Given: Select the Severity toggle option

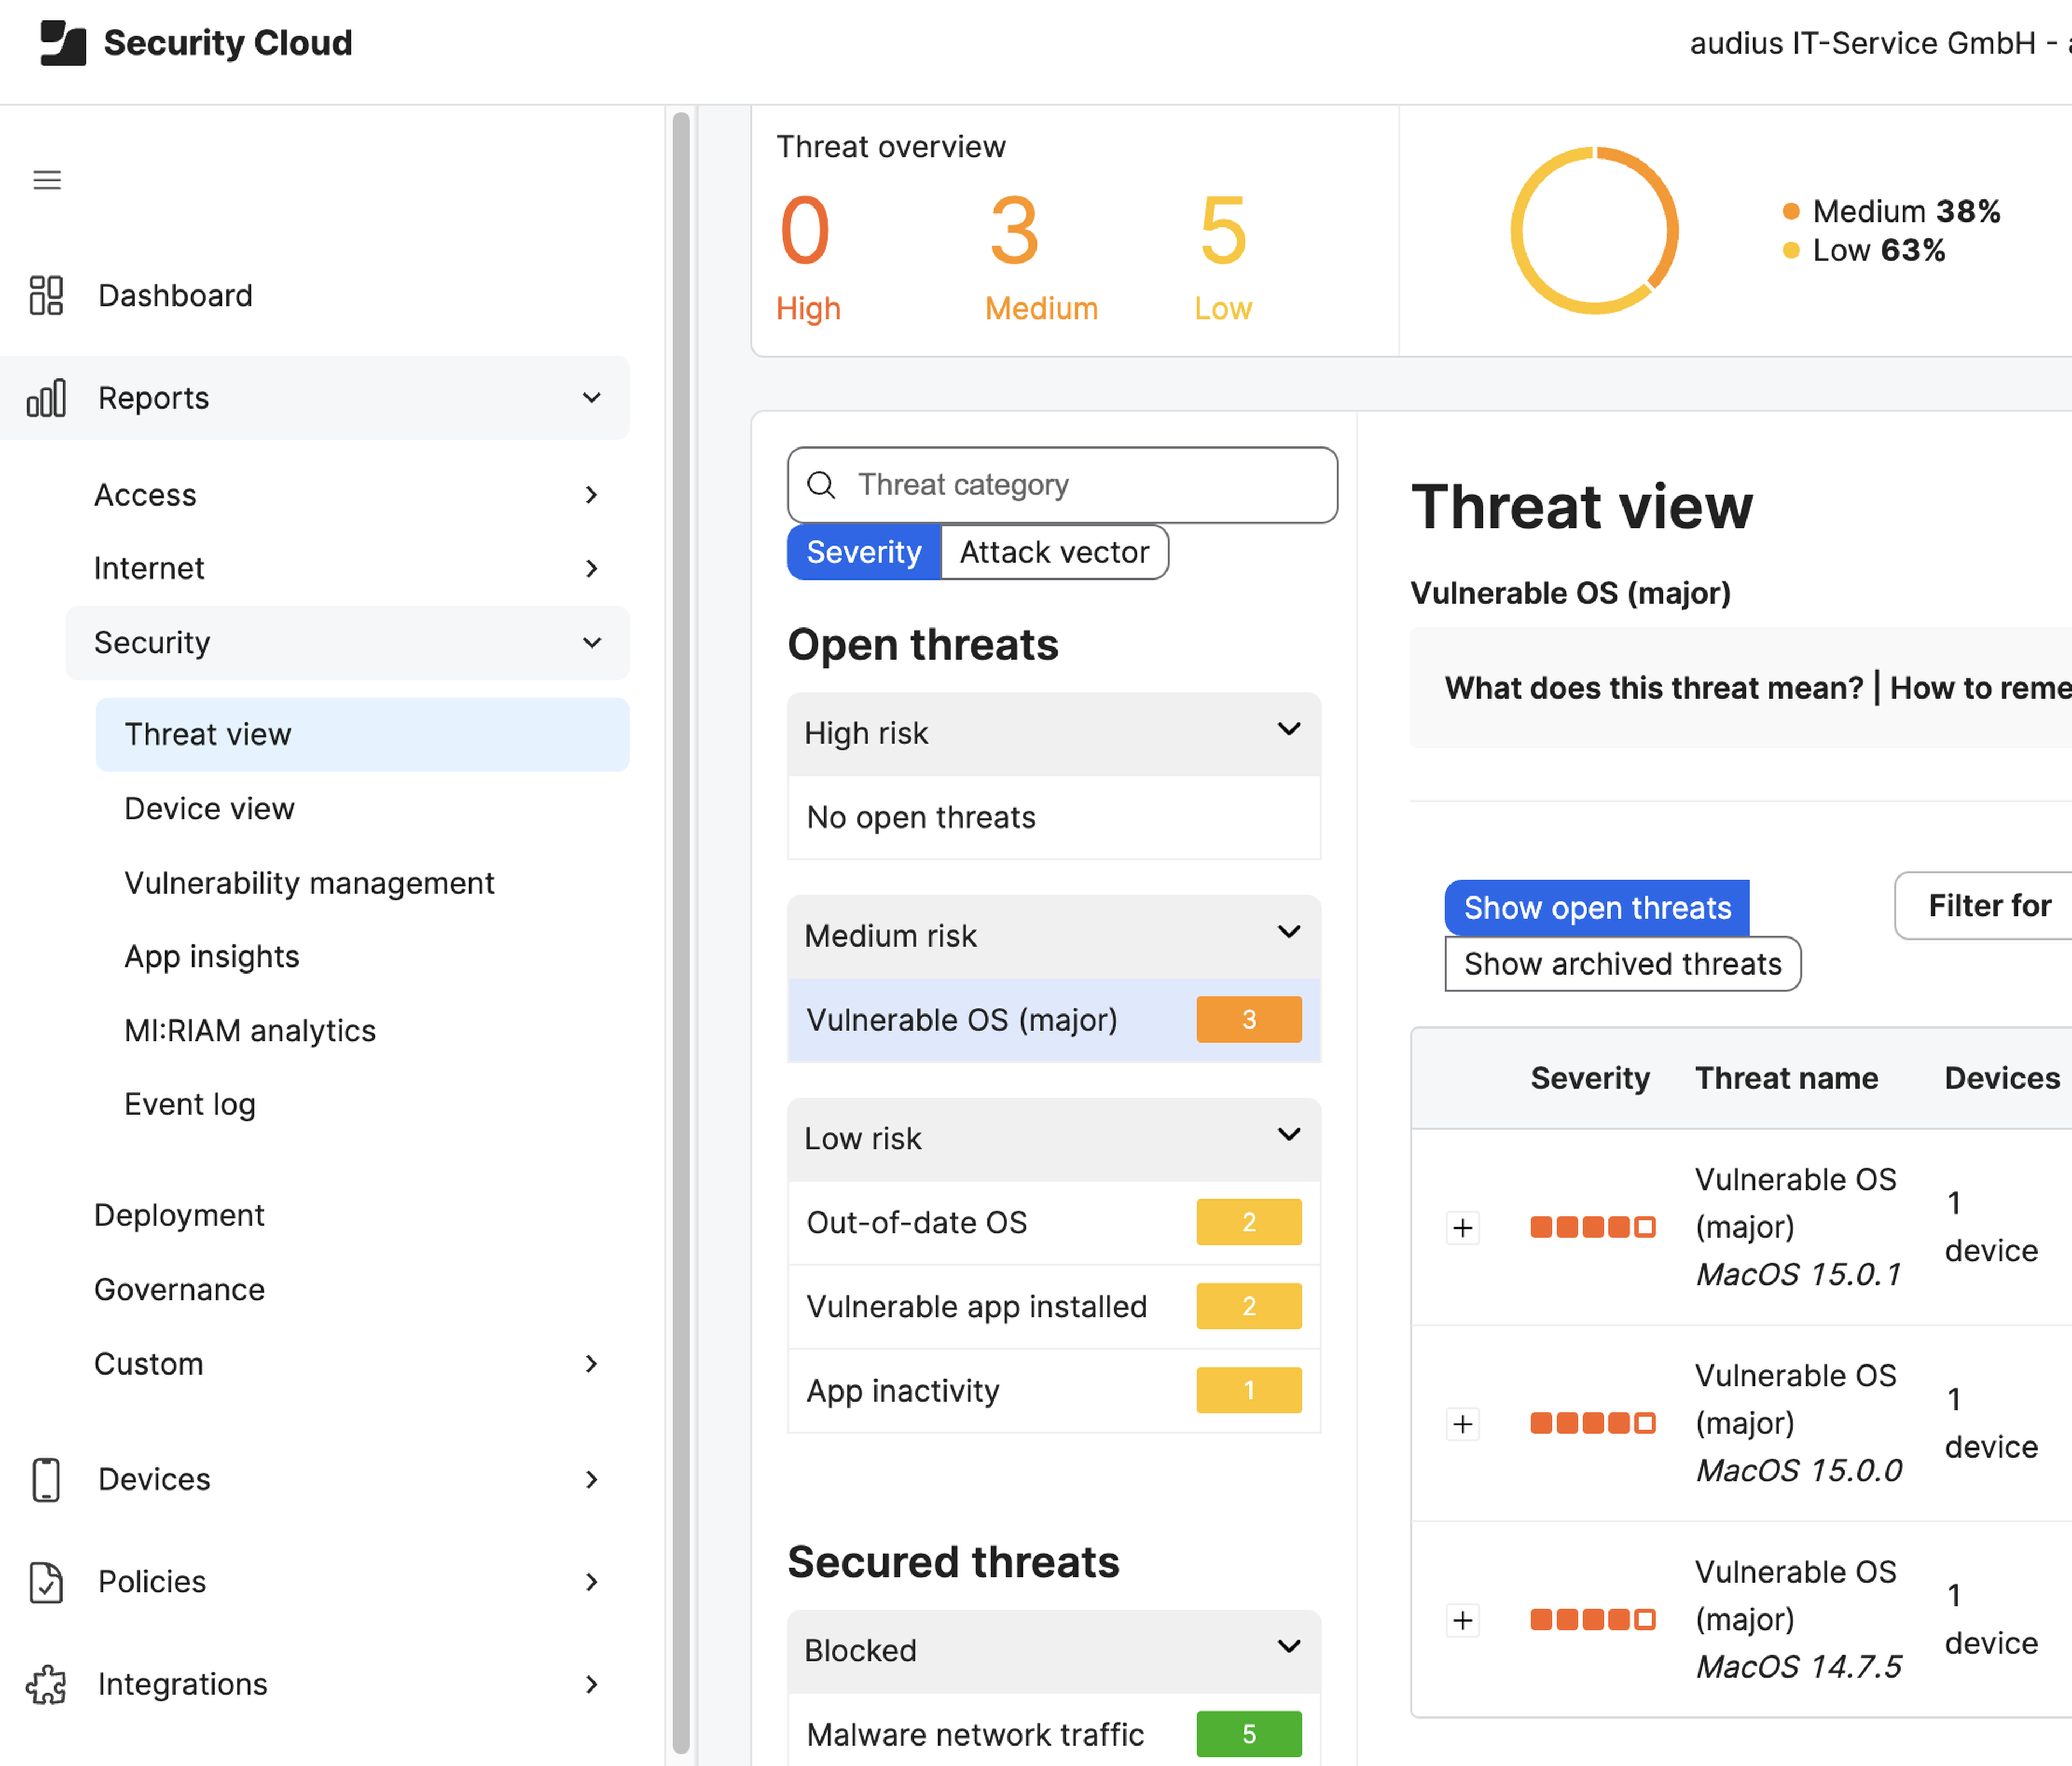Looking at the screenshot, I should (863, 552).
